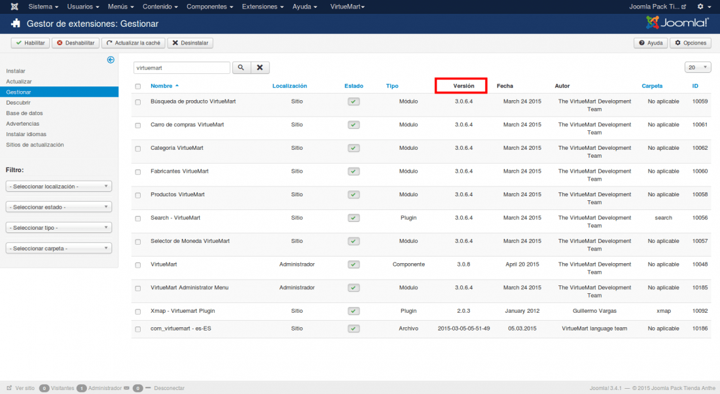Click the Joomla logo icon in top menu
The width and height of the screenshot is (720, 394).
pos(14,7)
